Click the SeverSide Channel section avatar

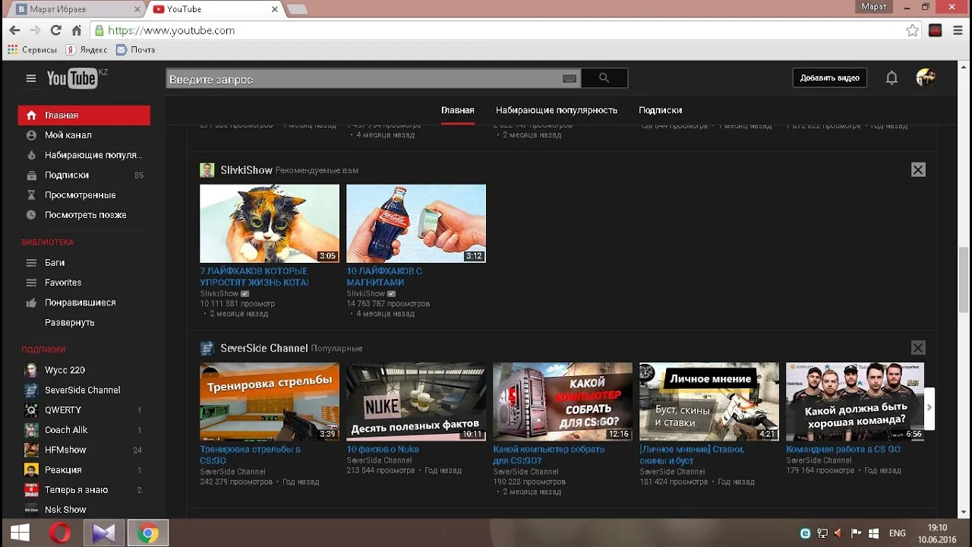[x=207, y=348]
